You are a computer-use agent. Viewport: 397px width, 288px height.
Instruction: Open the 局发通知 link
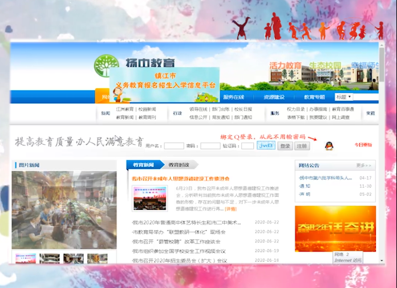pos(221,117)
